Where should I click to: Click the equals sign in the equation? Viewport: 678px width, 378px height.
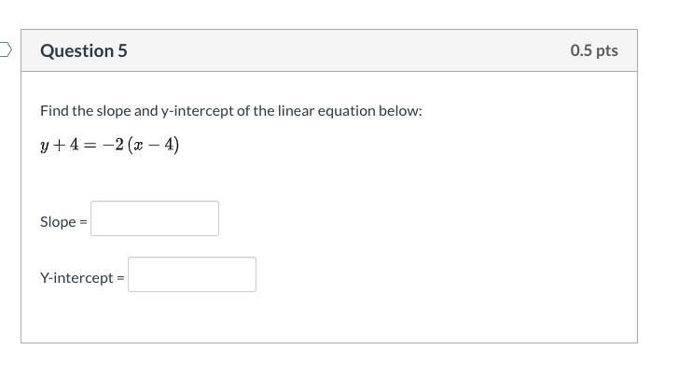(x=94, y=146)
